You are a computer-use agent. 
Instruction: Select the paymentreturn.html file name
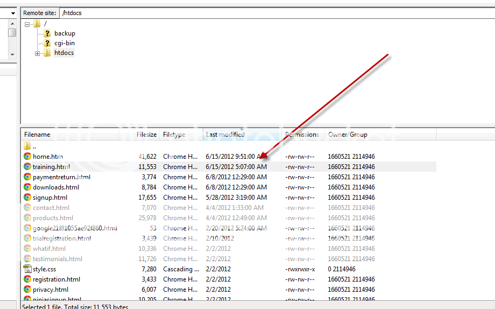point(61,177)
